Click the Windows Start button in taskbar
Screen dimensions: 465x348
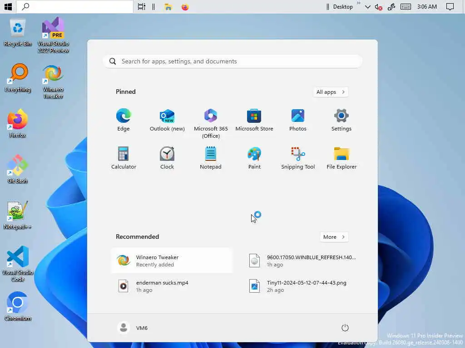pos(8,6)
